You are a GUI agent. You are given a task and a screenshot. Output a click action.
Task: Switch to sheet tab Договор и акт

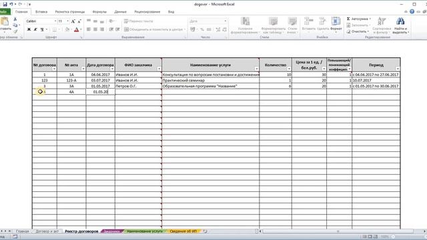(47, 231)
